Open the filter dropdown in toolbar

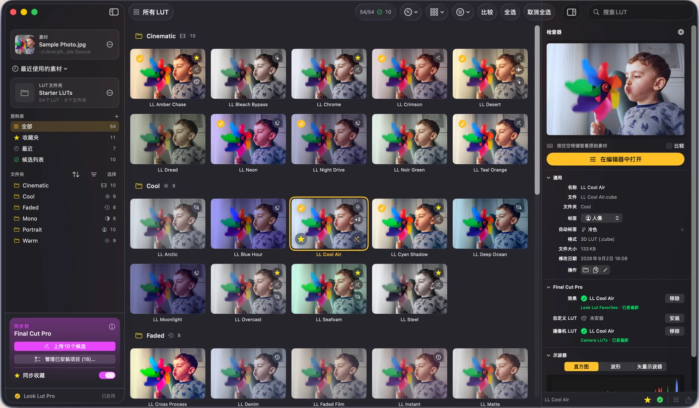click(463, 12)
